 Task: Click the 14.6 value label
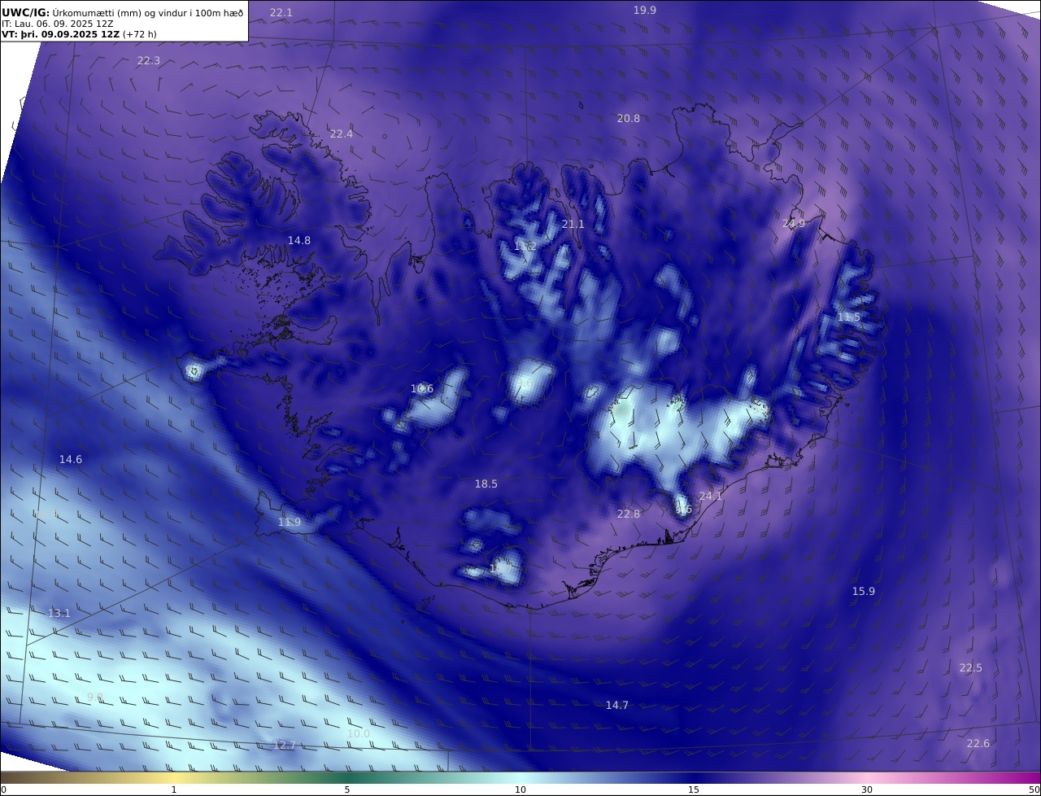point(71,460)
